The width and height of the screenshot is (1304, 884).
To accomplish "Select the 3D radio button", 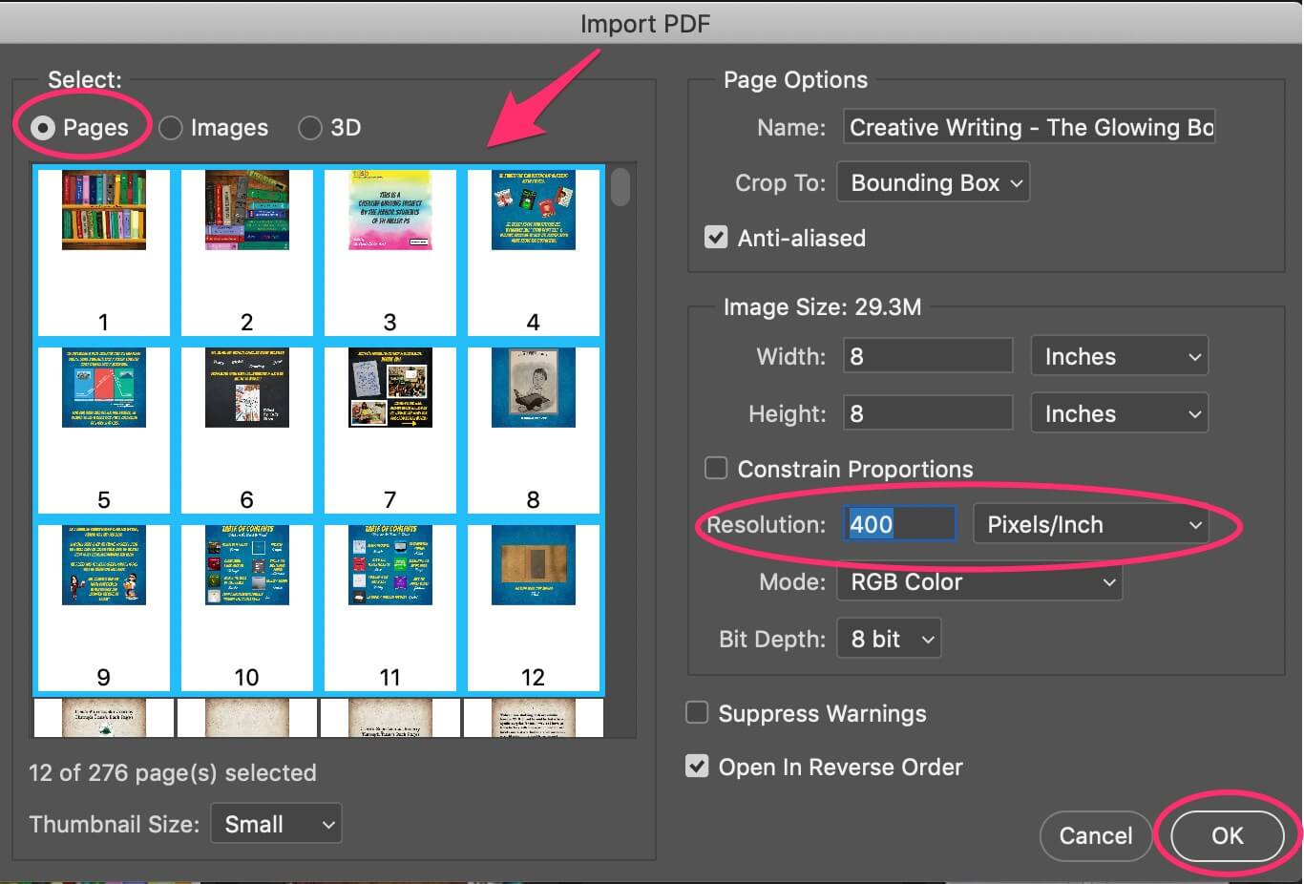I will point(309,127).
